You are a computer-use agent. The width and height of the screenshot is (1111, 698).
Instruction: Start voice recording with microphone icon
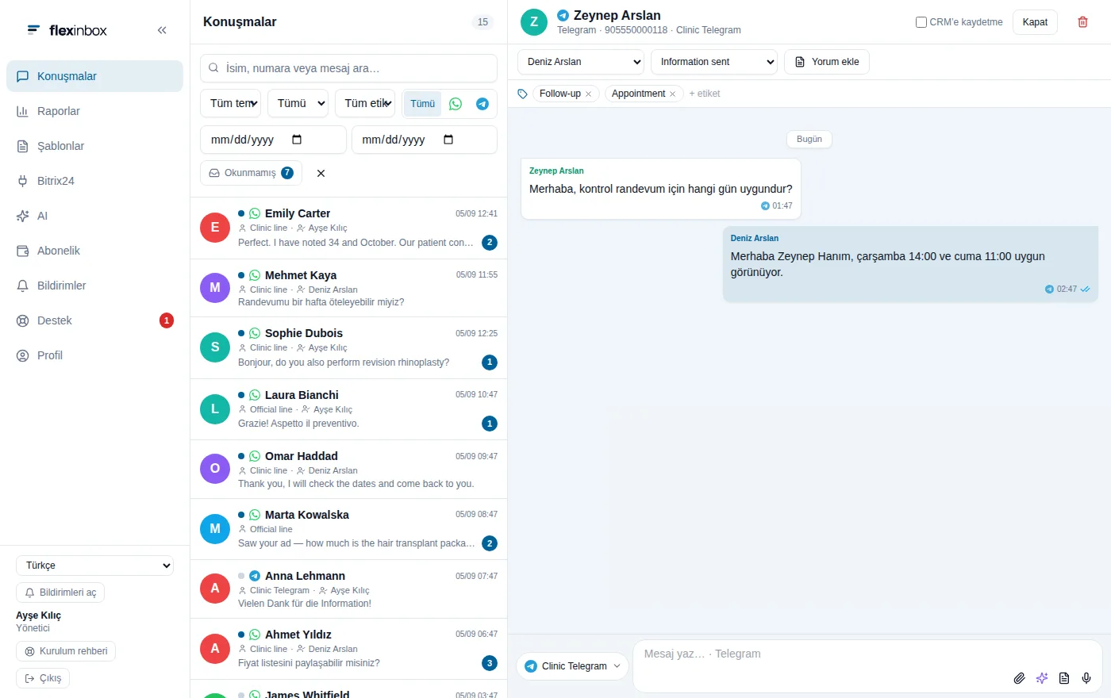(1086, 678)
